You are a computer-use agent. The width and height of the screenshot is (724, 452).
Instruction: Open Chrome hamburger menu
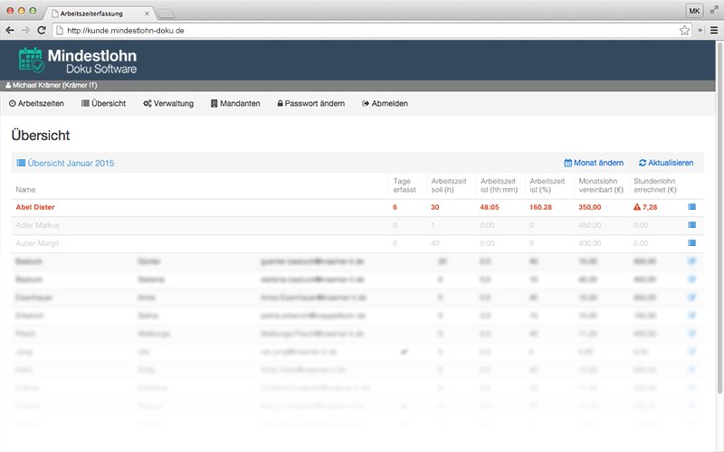tap(714, 31)
